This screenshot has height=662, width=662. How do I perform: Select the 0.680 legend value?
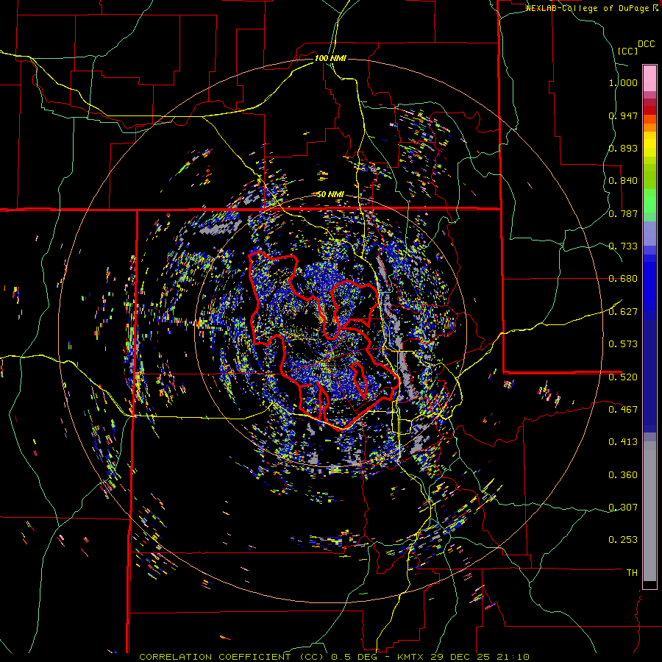(623, 279)
